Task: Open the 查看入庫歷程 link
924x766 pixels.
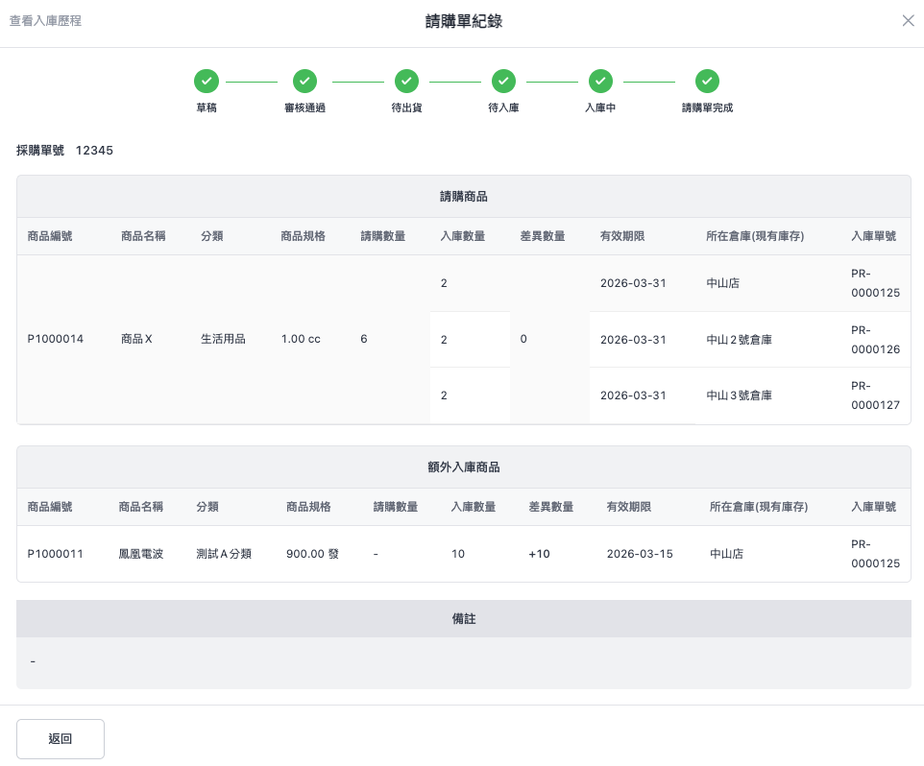Action: [x=45, y=21]
